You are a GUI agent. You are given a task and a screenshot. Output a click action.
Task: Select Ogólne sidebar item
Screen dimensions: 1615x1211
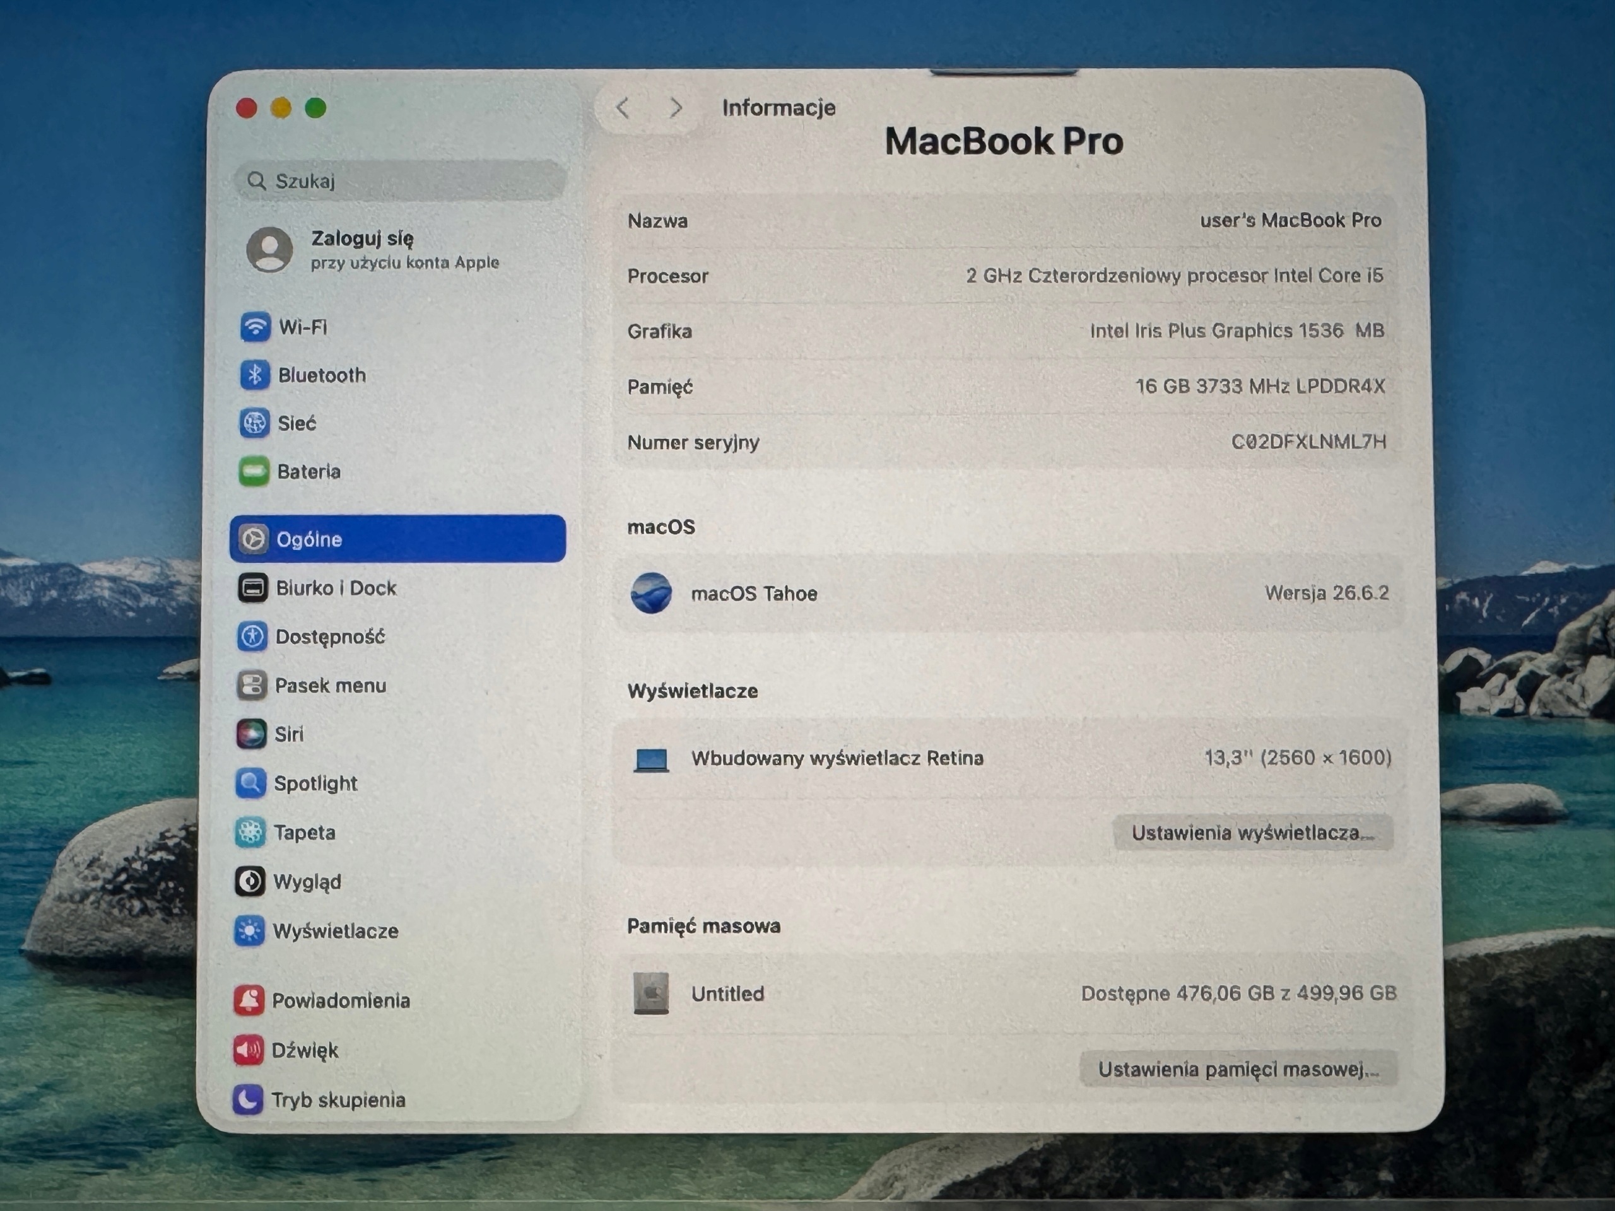(398, 539)
